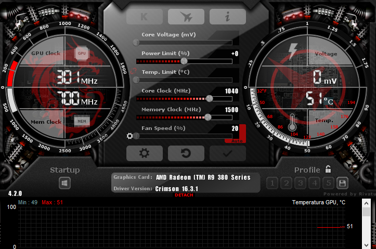The height and width of the screenshot is (249, 376).
Task: Save profile with the floppy disk icon
Action: [342, 184]
